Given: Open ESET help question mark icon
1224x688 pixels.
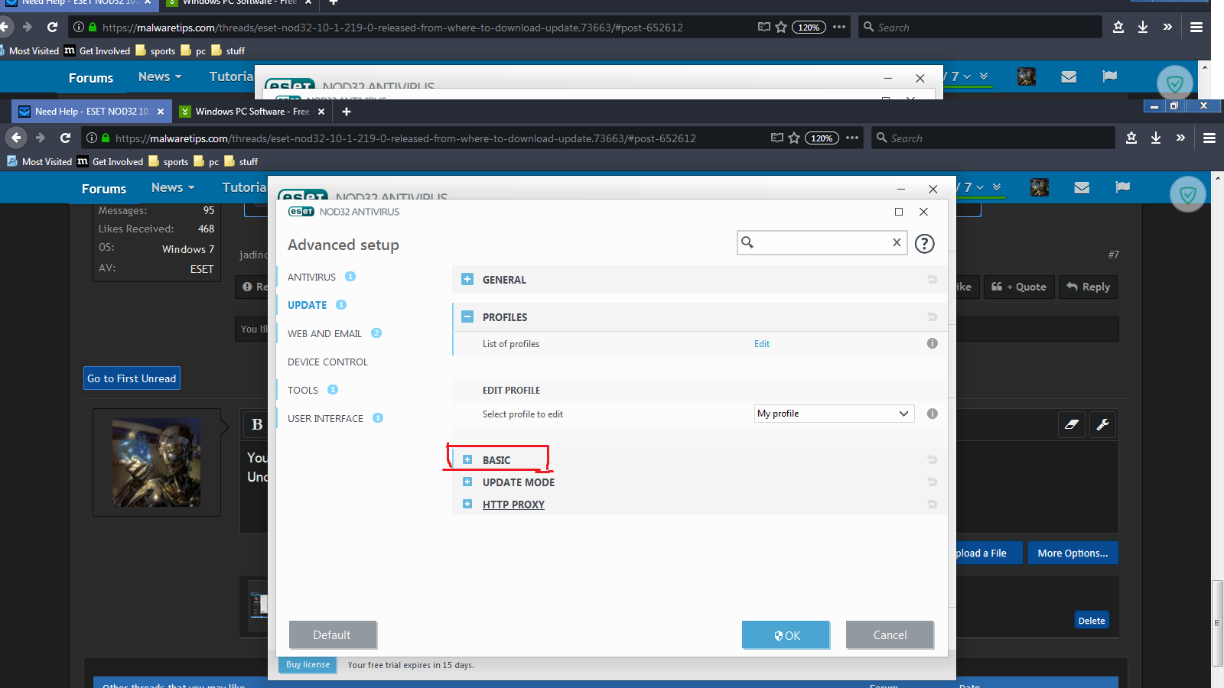Looking at the screenshot, I should point(925,243).
